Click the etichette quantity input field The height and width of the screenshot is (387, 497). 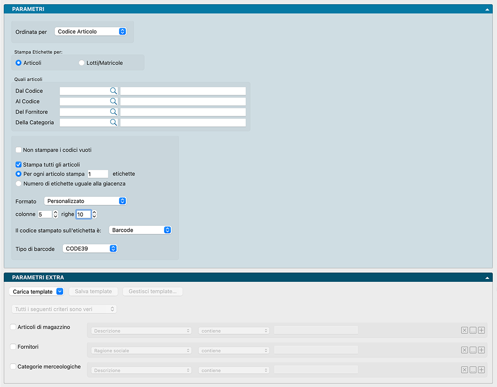click(98, 174)
